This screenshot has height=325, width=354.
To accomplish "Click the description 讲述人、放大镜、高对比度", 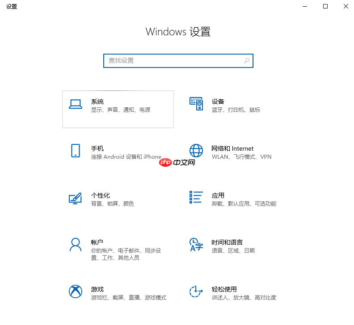I will click(244, 298).
